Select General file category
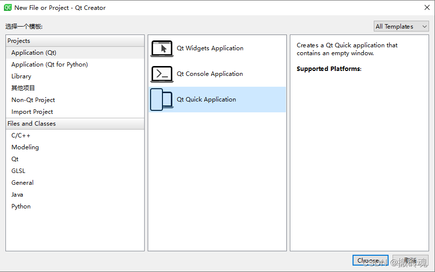The height and width of the screenshot is (272, 435). [75, 183]
